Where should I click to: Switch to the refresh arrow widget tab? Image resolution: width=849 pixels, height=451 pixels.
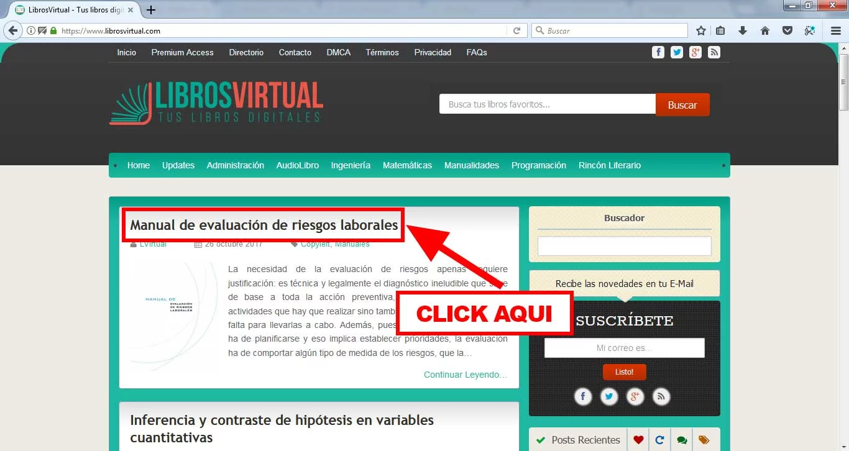(x=660, y=440)
